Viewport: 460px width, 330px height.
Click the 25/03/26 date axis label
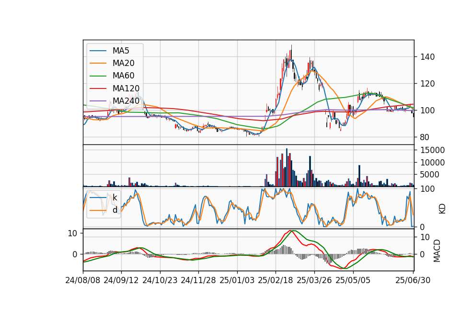pyautogui.click(x=314, y=280)
